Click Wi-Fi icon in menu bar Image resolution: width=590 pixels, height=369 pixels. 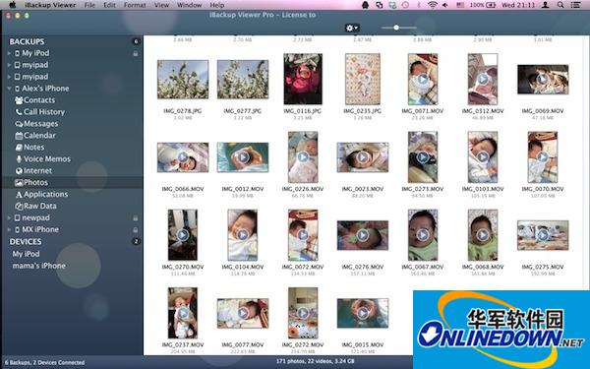coord(433,5)
